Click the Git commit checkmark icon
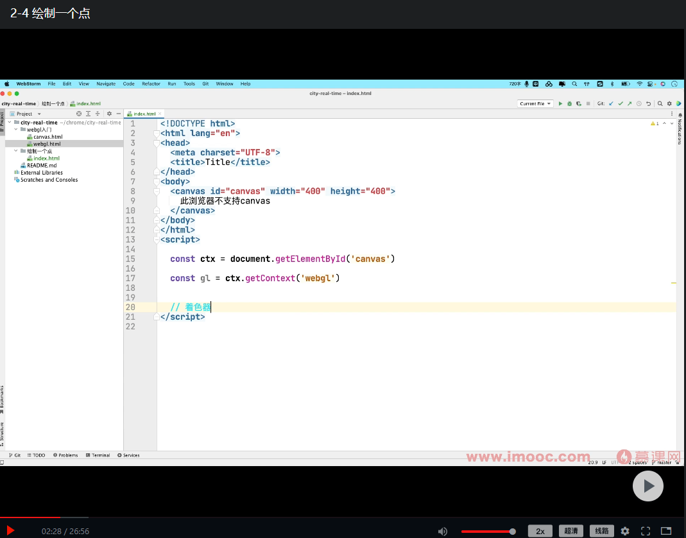This screenshot has height=538, width=686. [621, 103]
